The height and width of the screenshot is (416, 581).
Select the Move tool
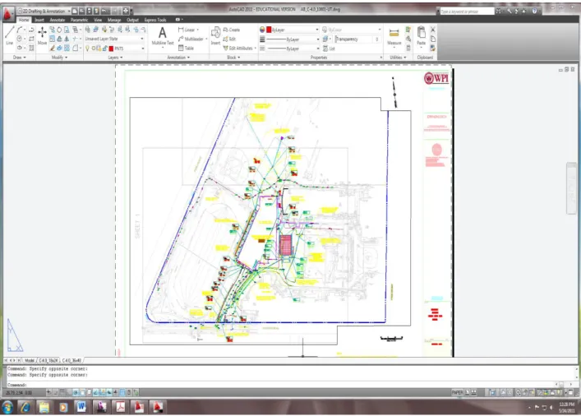pos(42,35)
